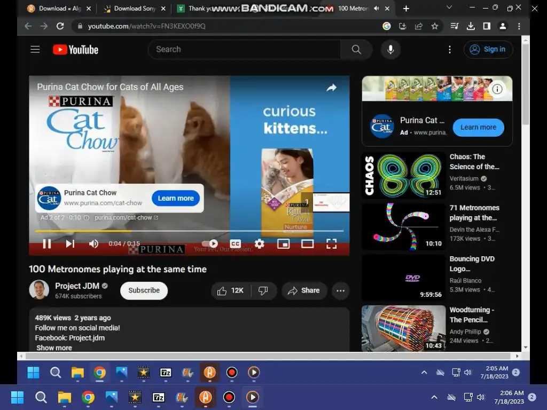Open Chrome media control icon
547x410 pixels.
455,26
